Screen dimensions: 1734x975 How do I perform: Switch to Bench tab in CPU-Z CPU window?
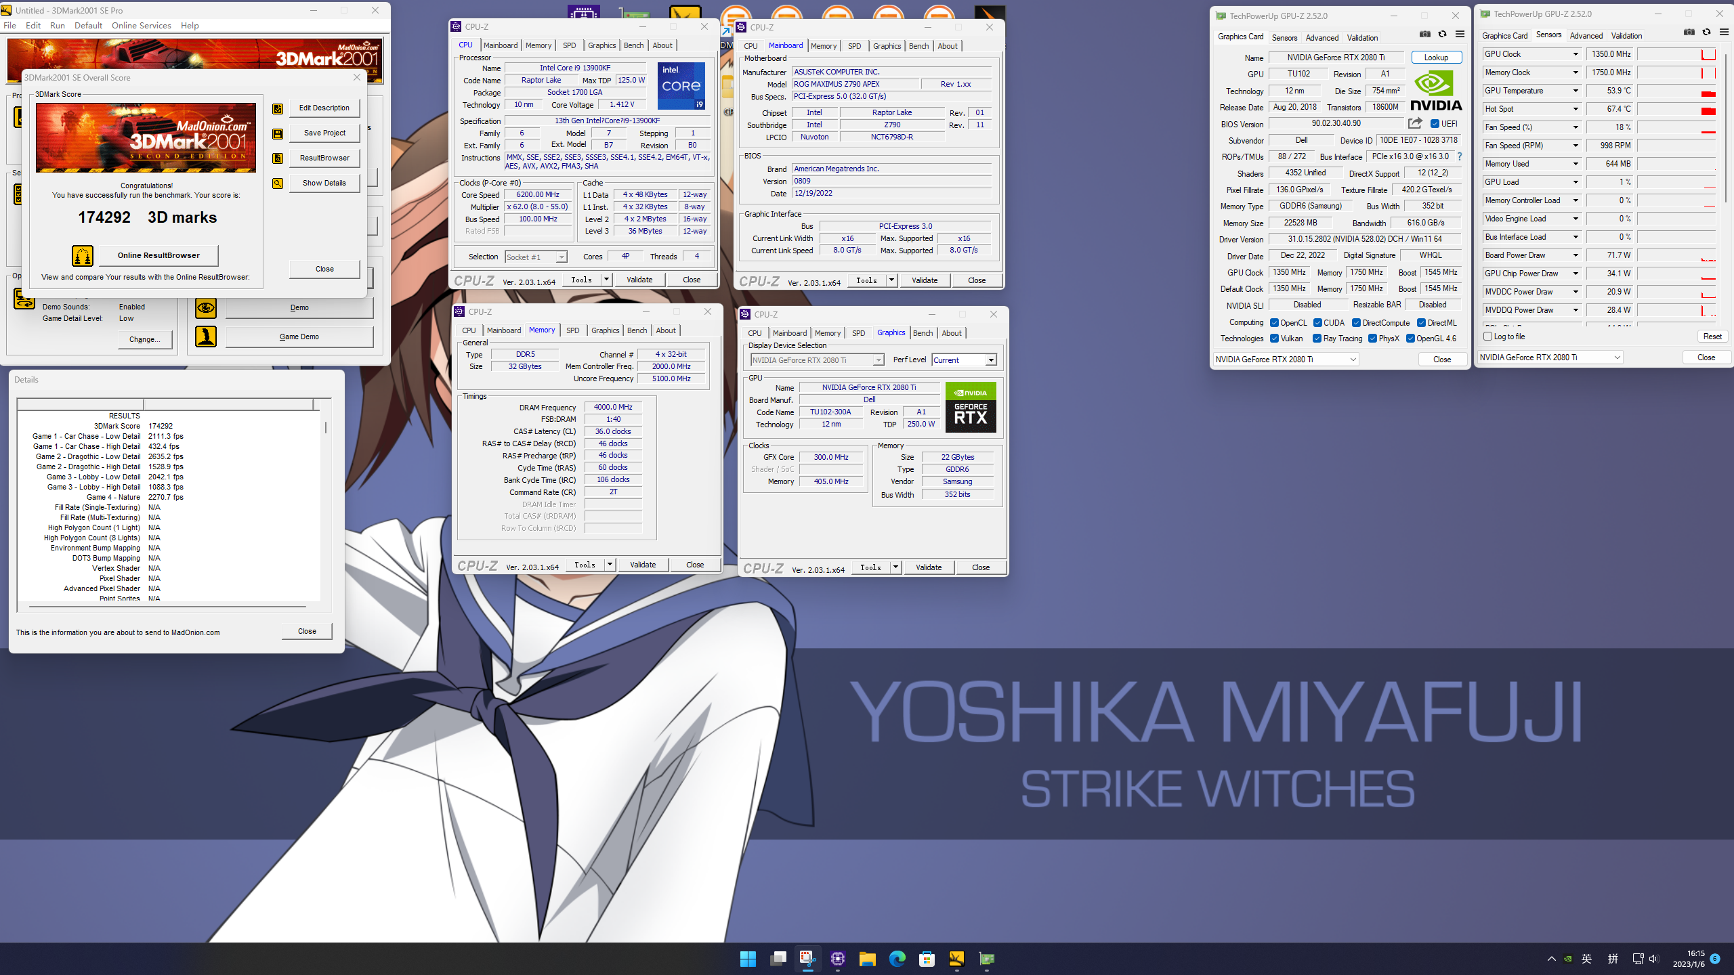634,45
